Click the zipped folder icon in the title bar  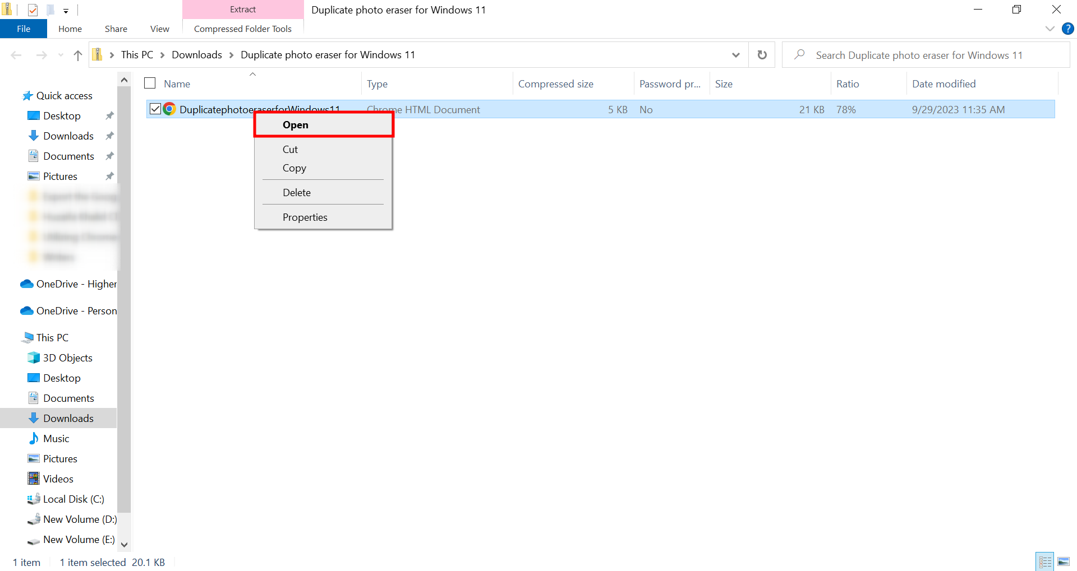coord(7,9)
